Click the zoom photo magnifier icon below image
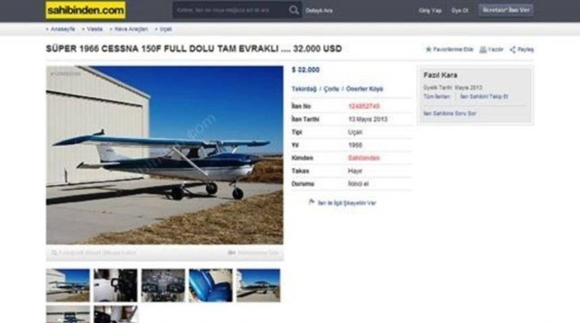Viewport: 580px width, 323px height. (55, 253)
